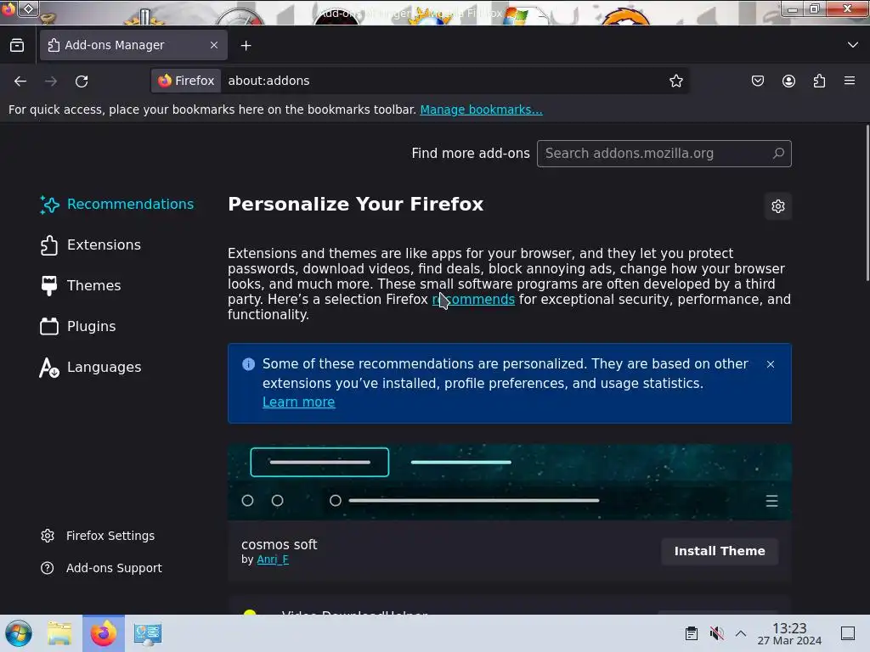
Task: Reload the current page
Action: point(82,81)
